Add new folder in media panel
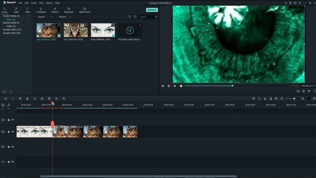 click(4, 91)
